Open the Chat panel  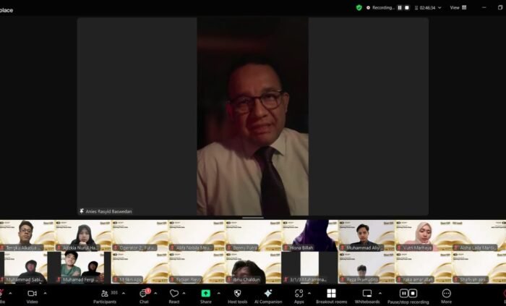coord(144,294)
